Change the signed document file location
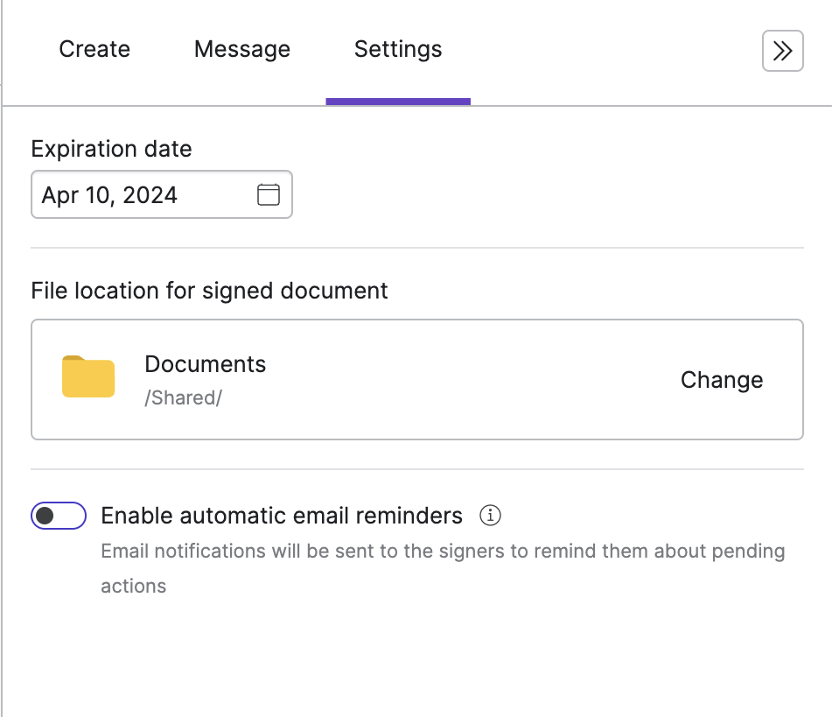832x717 pixels. point(721,379)
